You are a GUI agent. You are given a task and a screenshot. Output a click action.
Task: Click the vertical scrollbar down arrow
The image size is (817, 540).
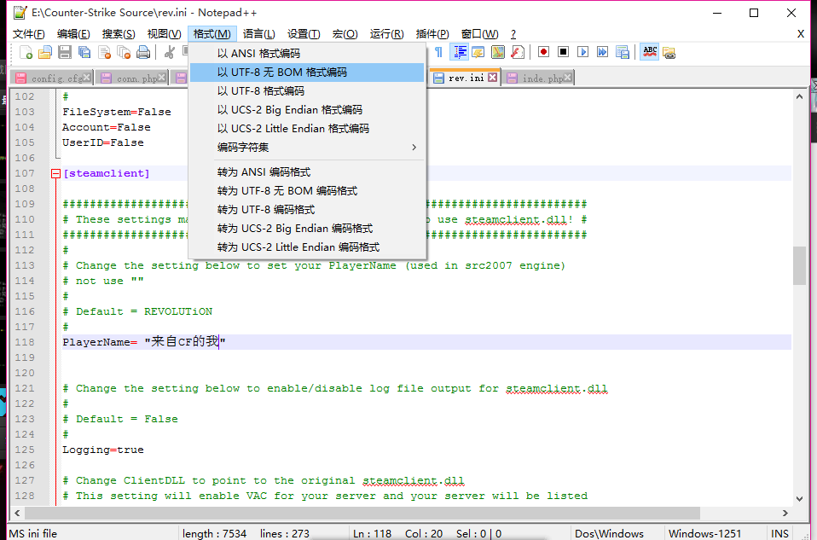pos(799,499)
